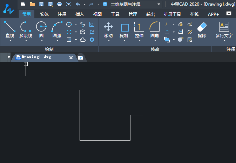236x163 pixels.
Task: Expand dropdown arrow beside ellipse icon
Action: point(76,24)
